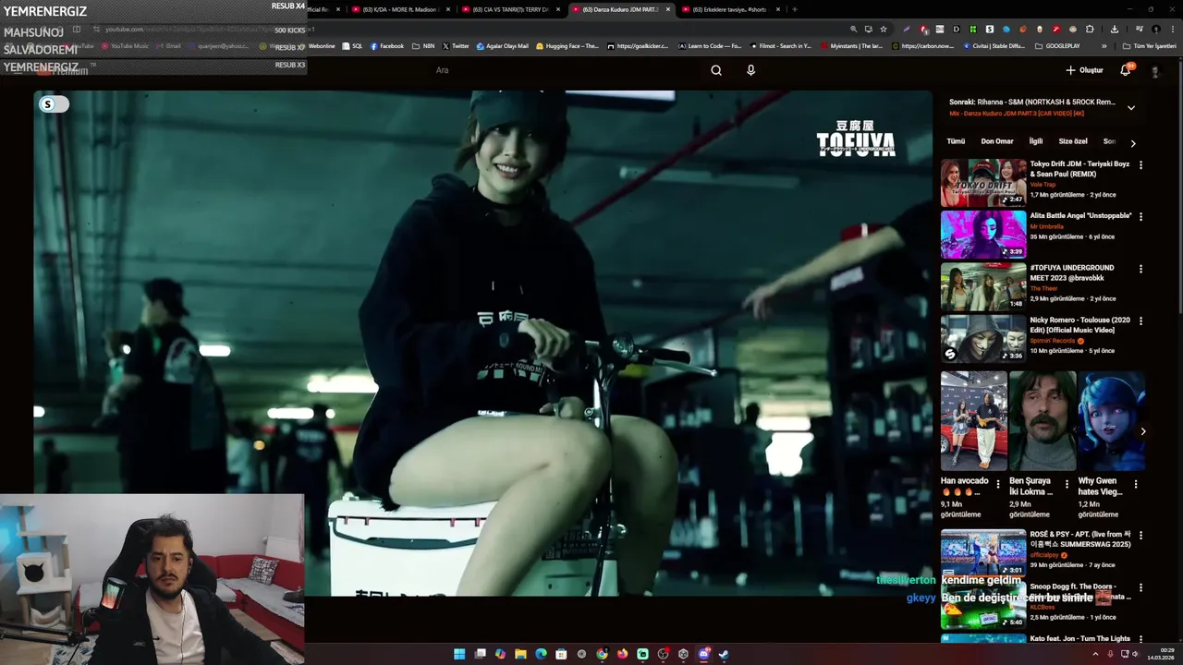
Task: Show next shorts with arrow button
Action: (1143, 431)
